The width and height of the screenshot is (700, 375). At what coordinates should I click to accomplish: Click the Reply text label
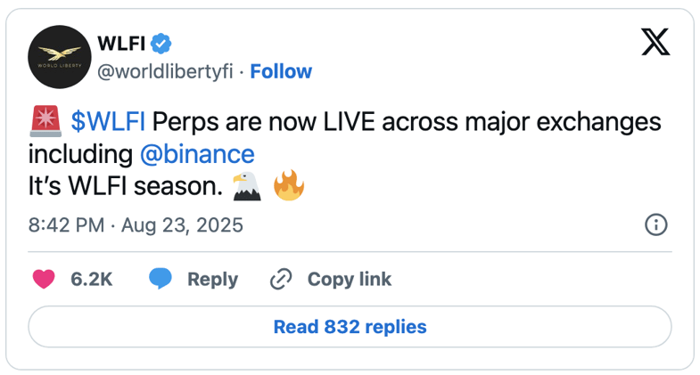click(x=212, y=280)
